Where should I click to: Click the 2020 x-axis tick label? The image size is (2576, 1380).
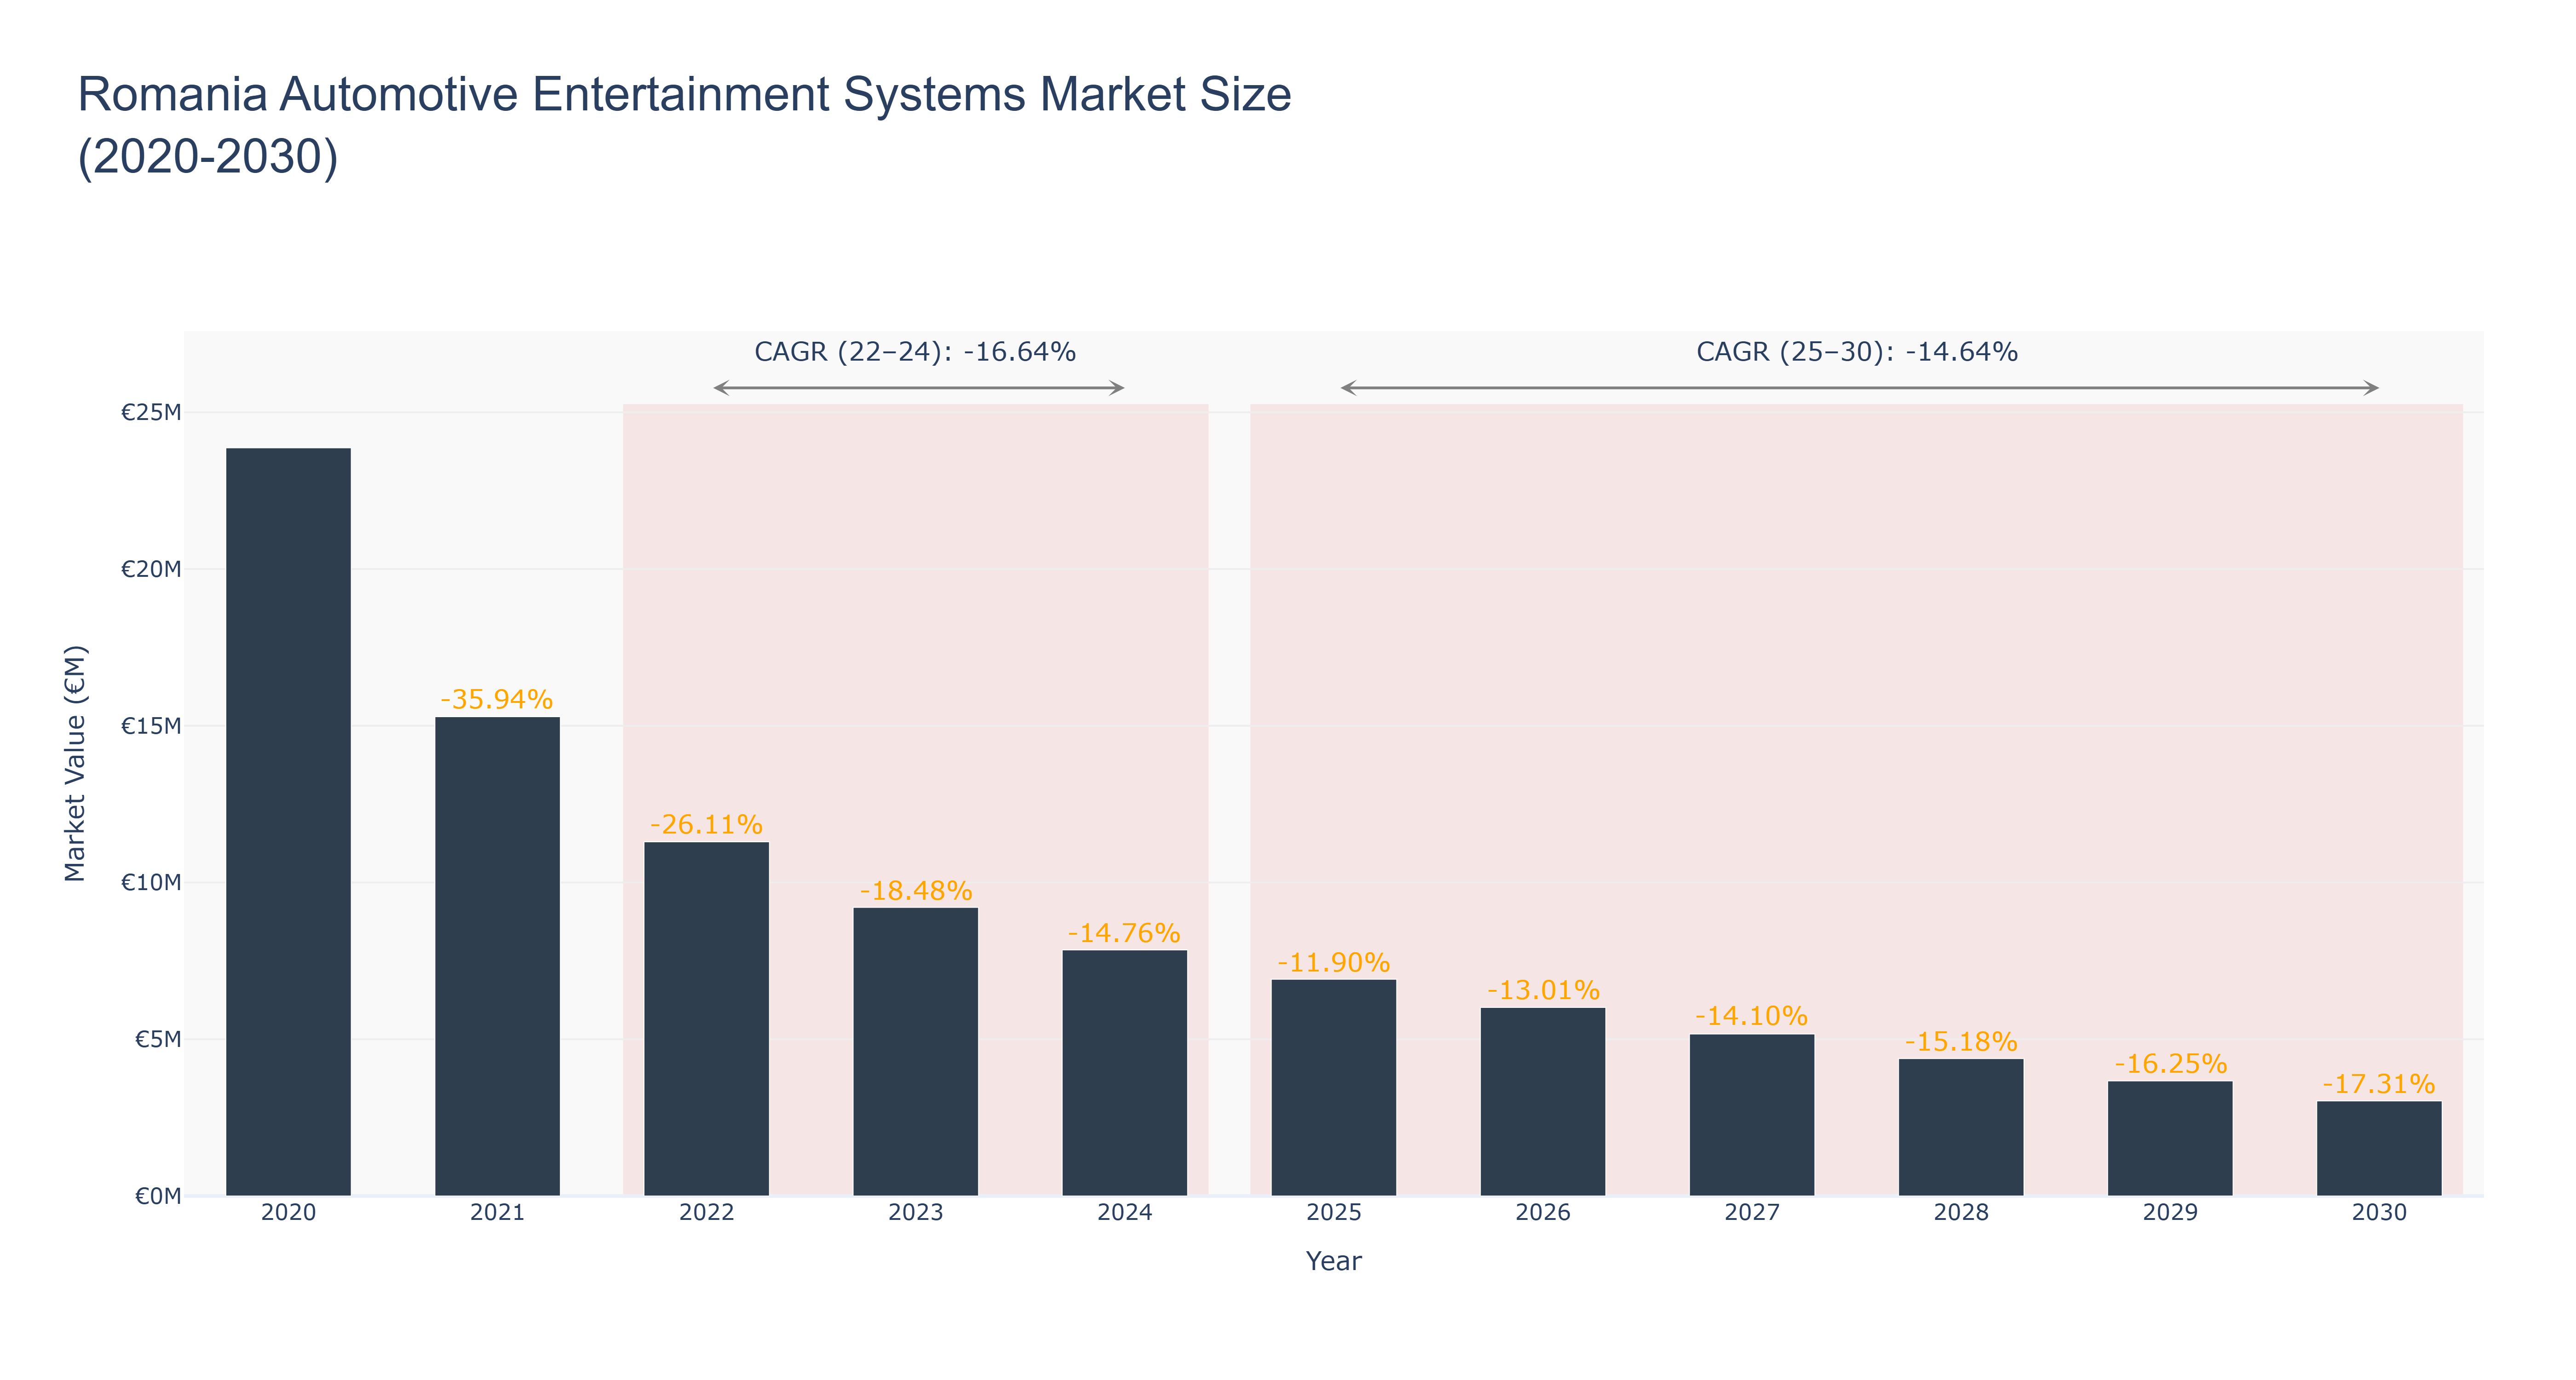tap(288, 1212)
